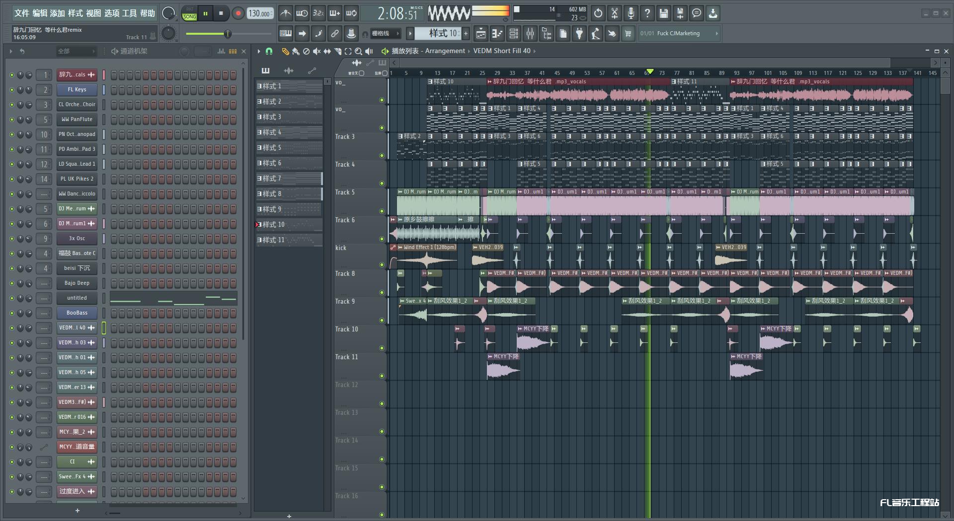
Task: Toggle the 3-2-1 countdown before recording
Action: 318,13
